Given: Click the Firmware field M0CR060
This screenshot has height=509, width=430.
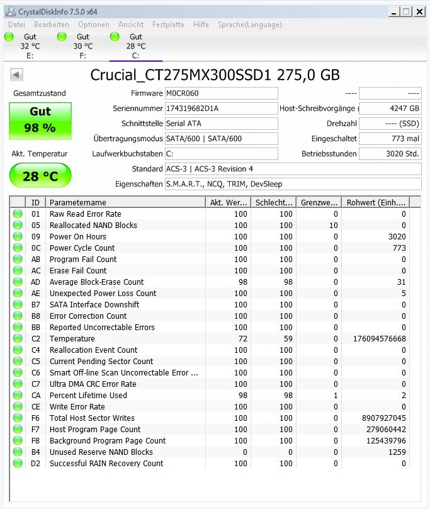Looking at the screenshot, I should click(222, 93).
